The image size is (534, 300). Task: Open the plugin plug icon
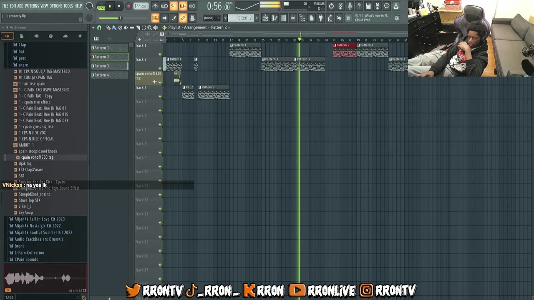pos(320,18)
